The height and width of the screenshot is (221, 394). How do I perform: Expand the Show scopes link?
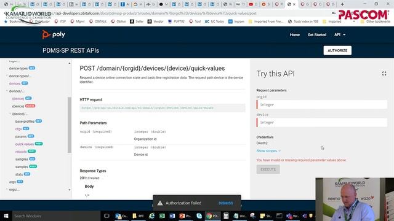pyautogui.click(x=268, y=151)
